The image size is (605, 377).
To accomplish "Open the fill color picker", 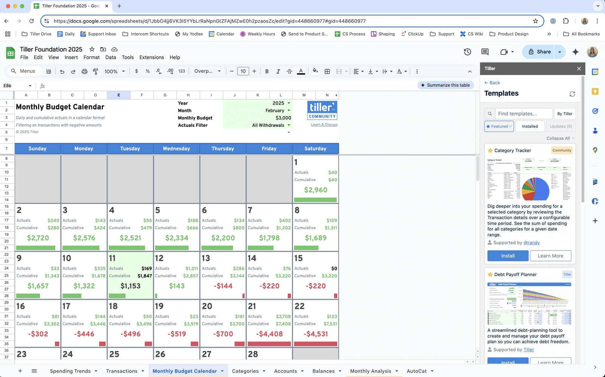I will pyautogui.click(x=315, y=71).
